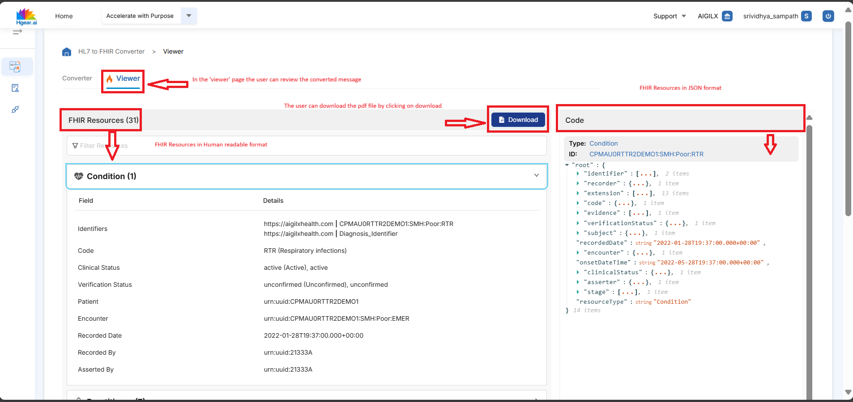Focus the Filter Resources input field

(307, 146)
